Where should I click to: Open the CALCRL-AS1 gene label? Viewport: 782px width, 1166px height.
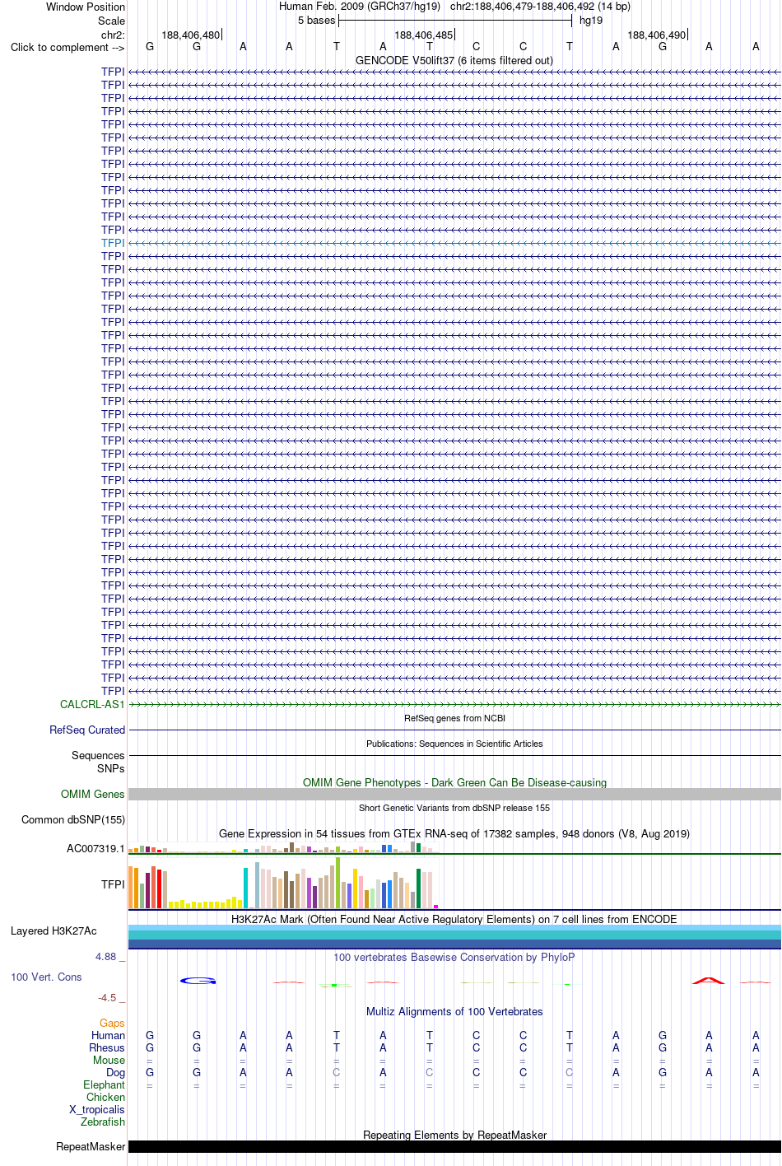click(92, 704)
